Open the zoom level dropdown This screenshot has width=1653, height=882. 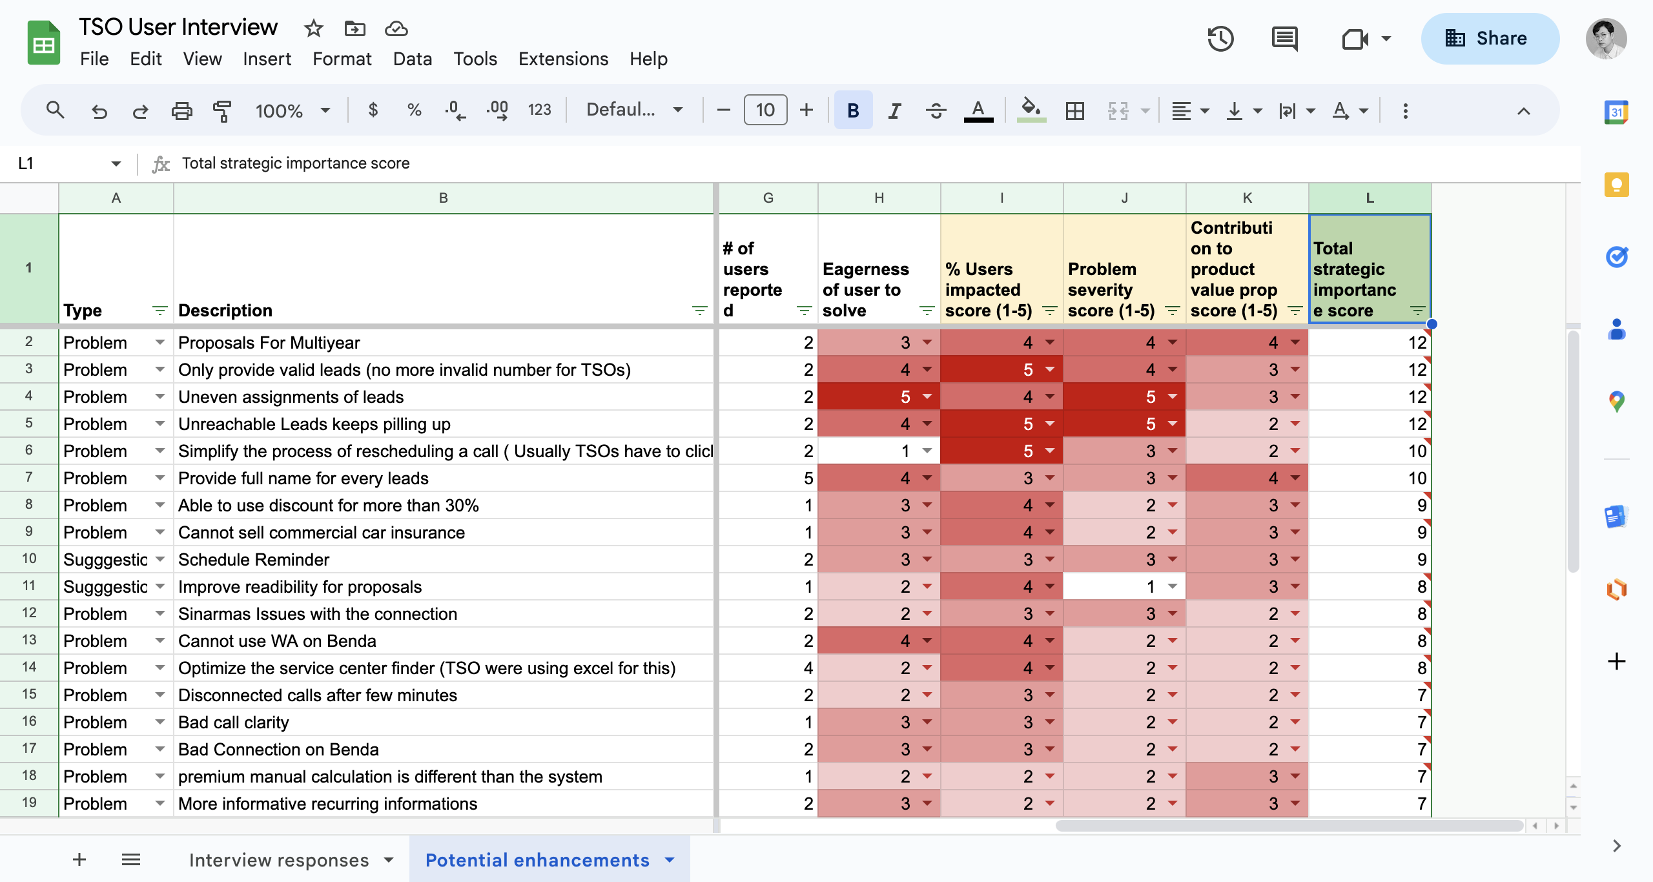click(293, 111)
